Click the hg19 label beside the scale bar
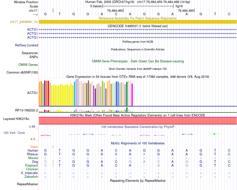The width and height of the screenshot is (237, 190). click(x=179, y=6)
